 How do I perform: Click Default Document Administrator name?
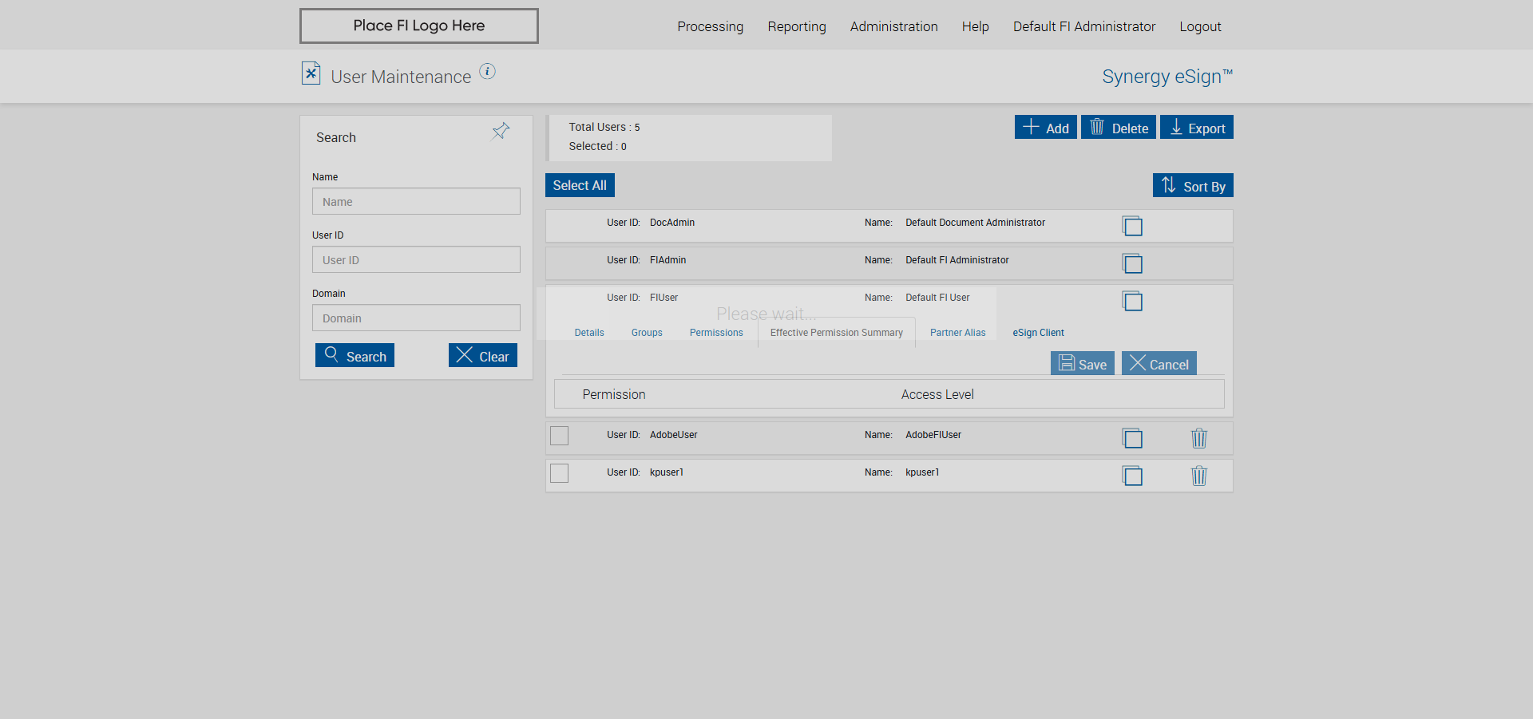tap(975, 223)
